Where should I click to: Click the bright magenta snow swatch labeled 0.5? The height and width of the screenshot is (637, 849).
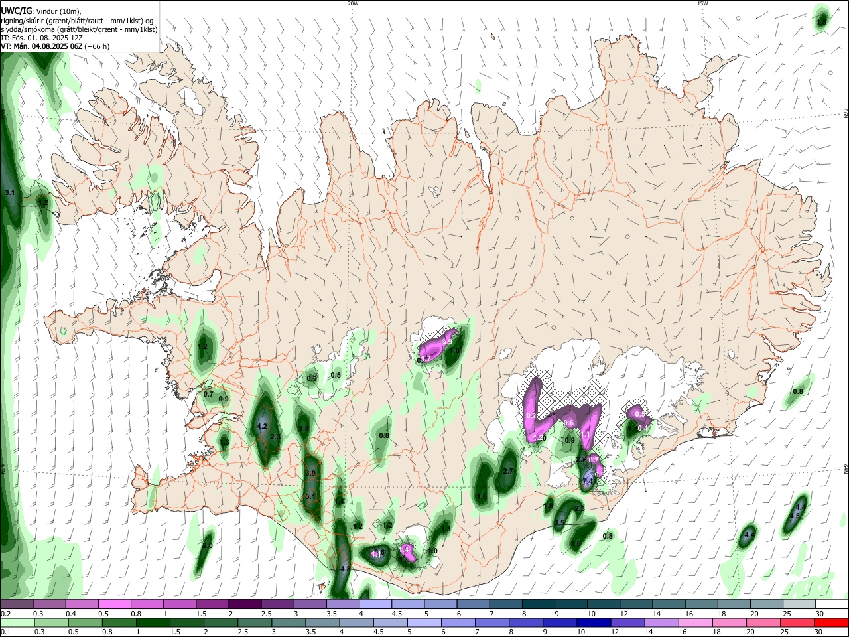pyautogui.click(x=114, y=604)
